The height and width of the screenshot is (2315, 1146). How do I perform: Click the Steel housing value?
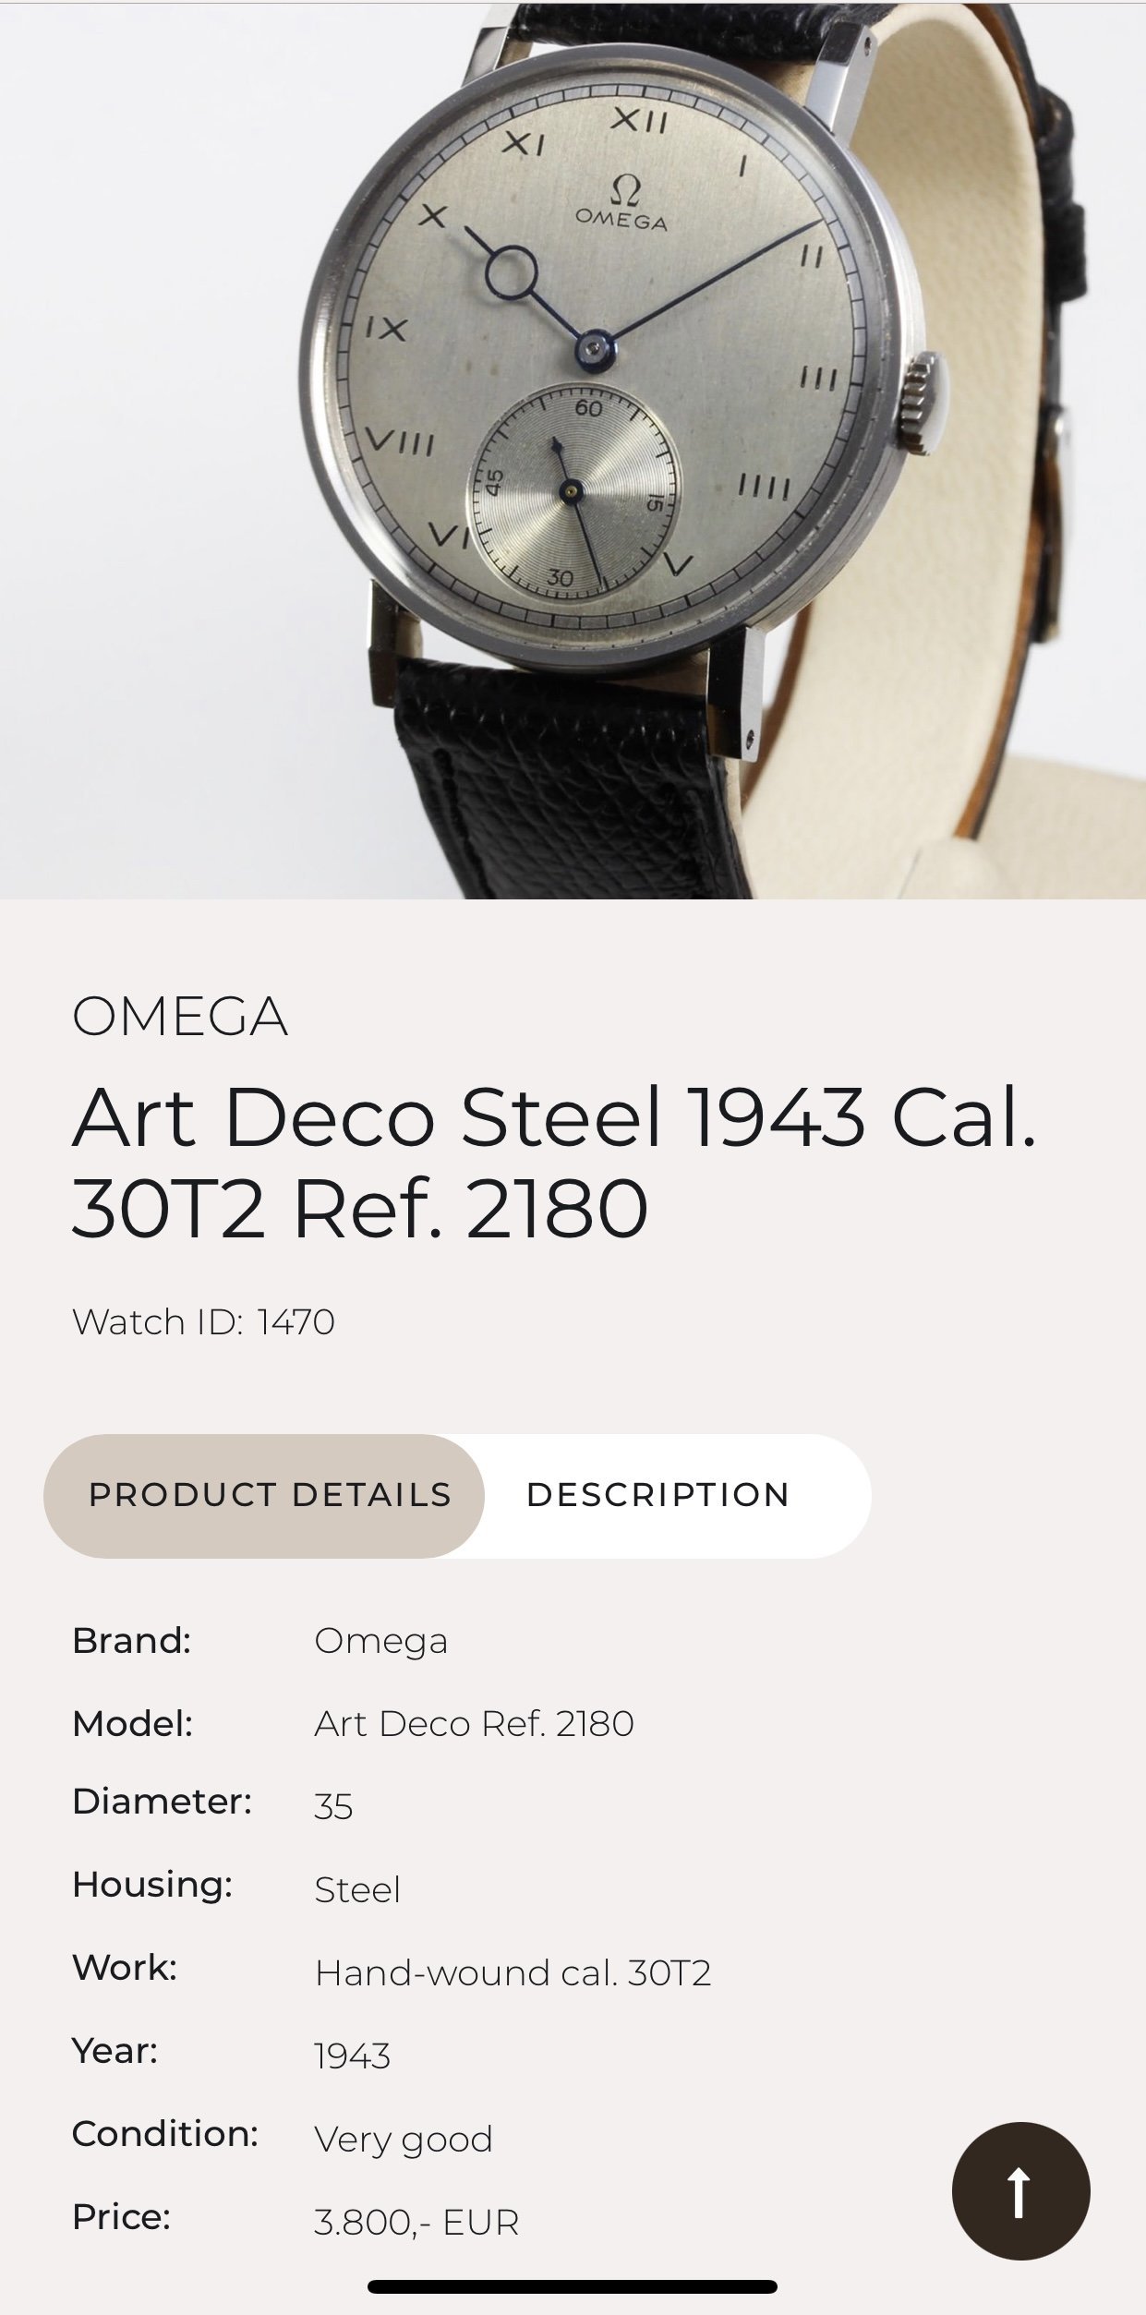(x=357, y=1889)
